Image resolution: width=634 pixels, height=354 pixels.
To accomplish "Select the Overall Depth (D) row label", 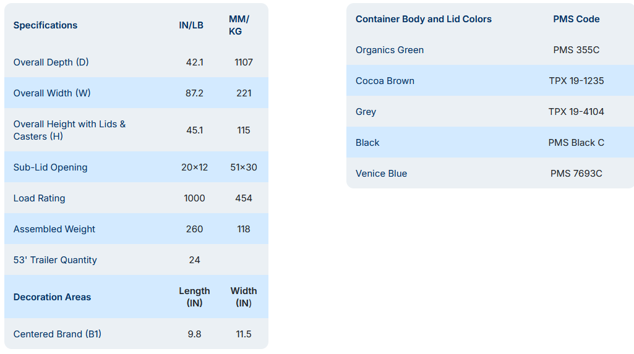I will point(51,62).
